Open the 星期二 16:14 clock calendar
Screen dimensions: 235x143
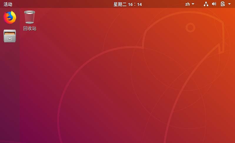pyautogui.click(x=128, y=4)
